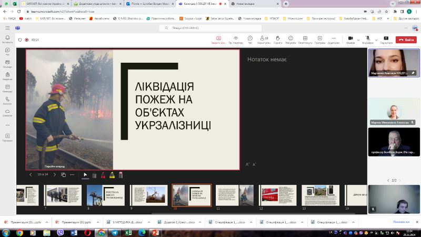The width and height of the screenshot is (421, 237).
Task: Open the app launcher grid
Action: click(7, 28)
